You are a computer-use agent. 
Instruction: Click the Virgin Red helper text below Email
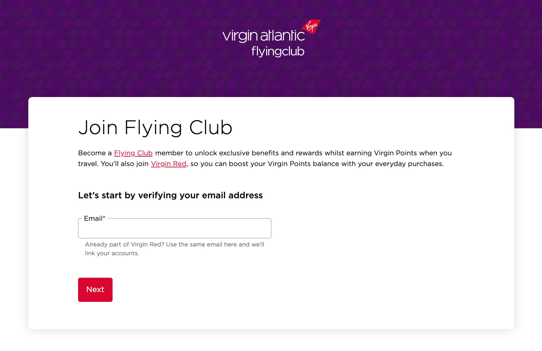click(x=174, y=248)
